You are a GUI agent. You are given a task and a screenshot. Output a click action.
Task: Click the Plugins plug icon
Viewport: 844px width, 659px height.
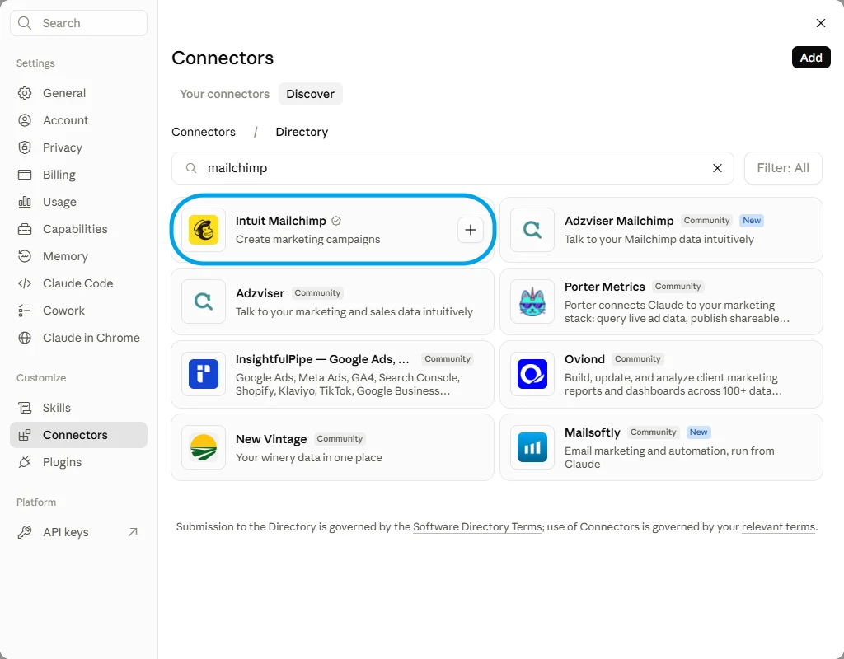25,462
